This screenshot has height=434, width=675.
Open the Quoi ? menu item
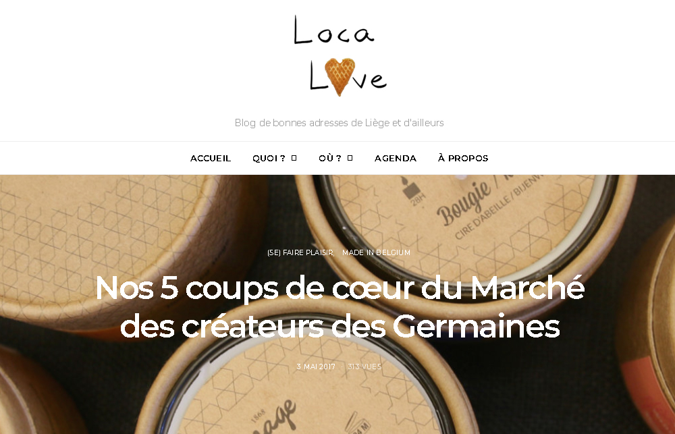click(x=269, y=159)
